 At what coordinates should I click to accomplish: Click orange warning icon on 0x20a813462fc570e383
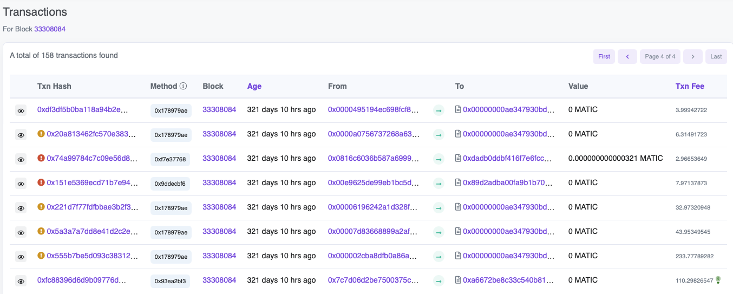[41, 134]
